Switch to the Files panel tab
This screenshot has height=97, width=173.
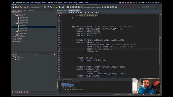pyautogui.click(x=25, y=10)
